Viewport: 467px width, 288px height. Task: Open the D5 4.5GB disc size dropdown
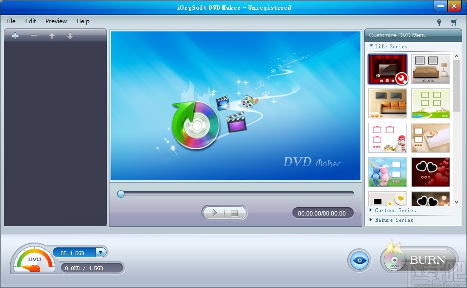pos(101,252)
